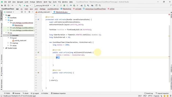This screenshot has height=97, width=172.
Task: Open the SDK Manager icon
Action: pos(88,5)
